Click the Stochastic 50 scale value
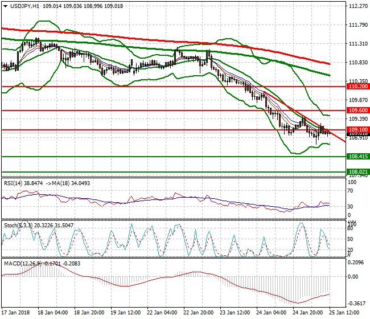This screenshot has height=319, width=370. [351, 239]
